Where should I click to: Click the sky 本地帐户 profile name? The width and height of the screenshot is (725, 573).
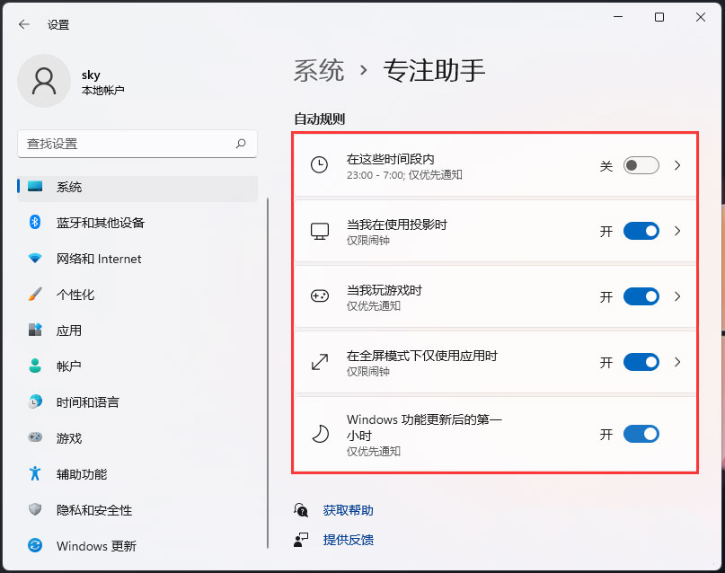pos(102,82)
